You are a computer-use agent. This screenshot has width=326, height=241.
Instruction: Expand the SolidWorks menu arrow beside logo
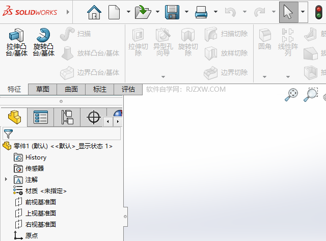68,12
